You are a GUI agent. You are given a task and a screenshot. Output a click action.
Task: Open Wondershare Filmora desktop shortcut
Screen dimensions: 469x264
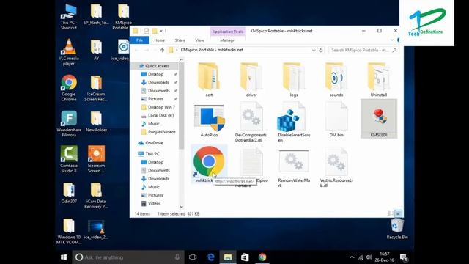click(69, 124)
